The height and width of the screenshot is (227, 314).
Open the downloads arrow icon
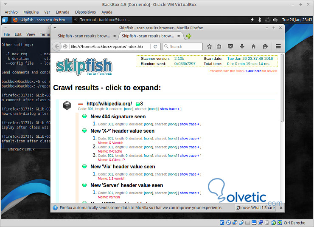click(x=242, y=46)
